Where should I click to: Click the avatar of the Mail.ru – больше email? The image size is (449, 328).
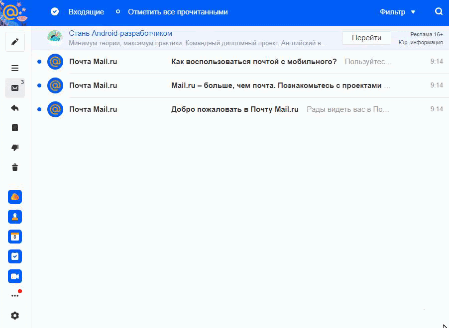tap(55, 85)
